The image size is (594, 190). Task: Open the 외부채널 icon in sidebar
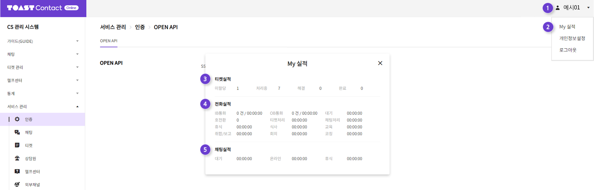coord(17,184)
